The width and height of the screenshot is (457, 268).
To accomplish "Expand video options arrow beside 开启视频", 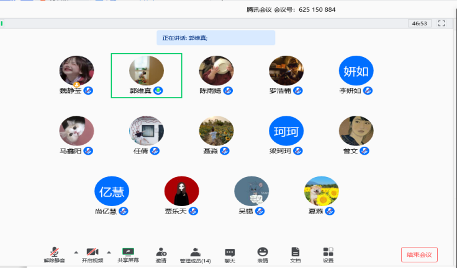I will tap(109, 252).
